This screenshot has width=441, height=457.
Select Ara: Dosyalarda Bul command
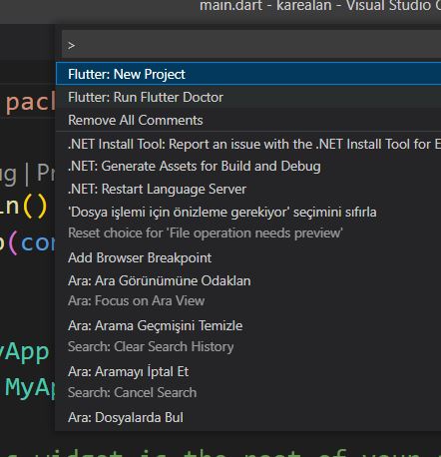click(248, 417)
